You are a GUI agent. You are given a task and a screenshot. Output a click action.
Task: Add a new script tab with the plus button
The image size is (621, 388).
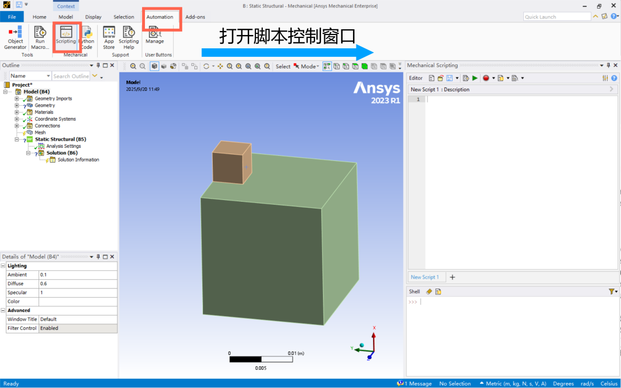pos(453,277)
